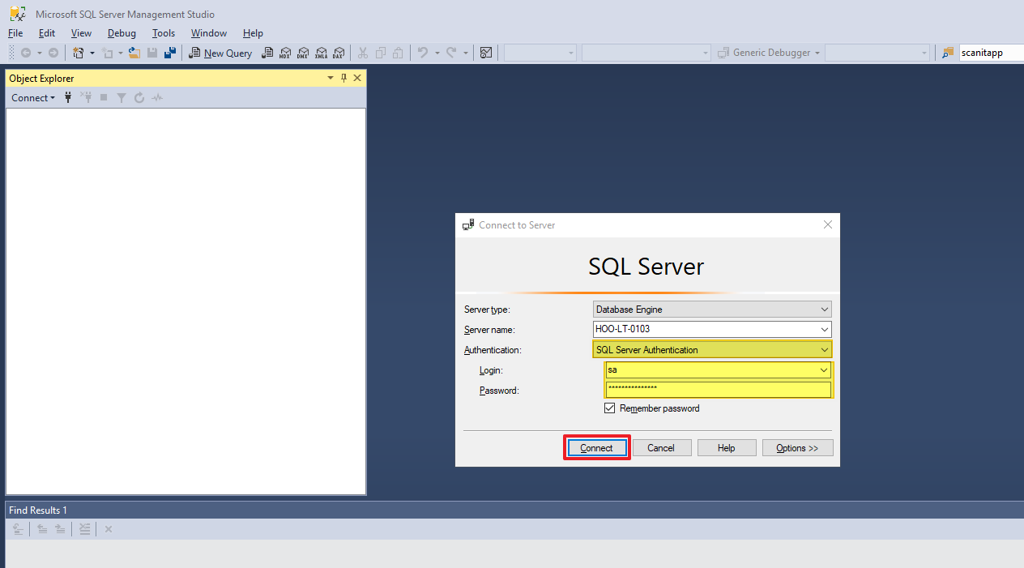This screenshot has height=568, width=1024.
Task: Click the Cut scissors icon
Action: point(363,53)
